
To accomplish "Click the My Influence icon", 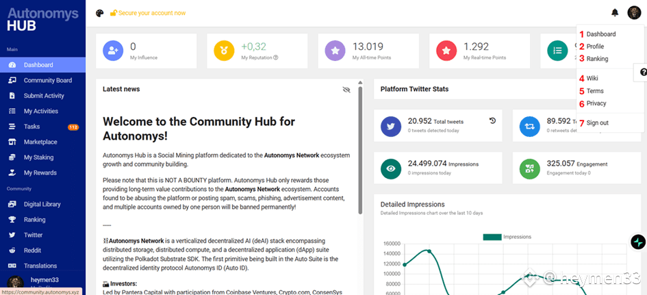I will pos(113,51).
